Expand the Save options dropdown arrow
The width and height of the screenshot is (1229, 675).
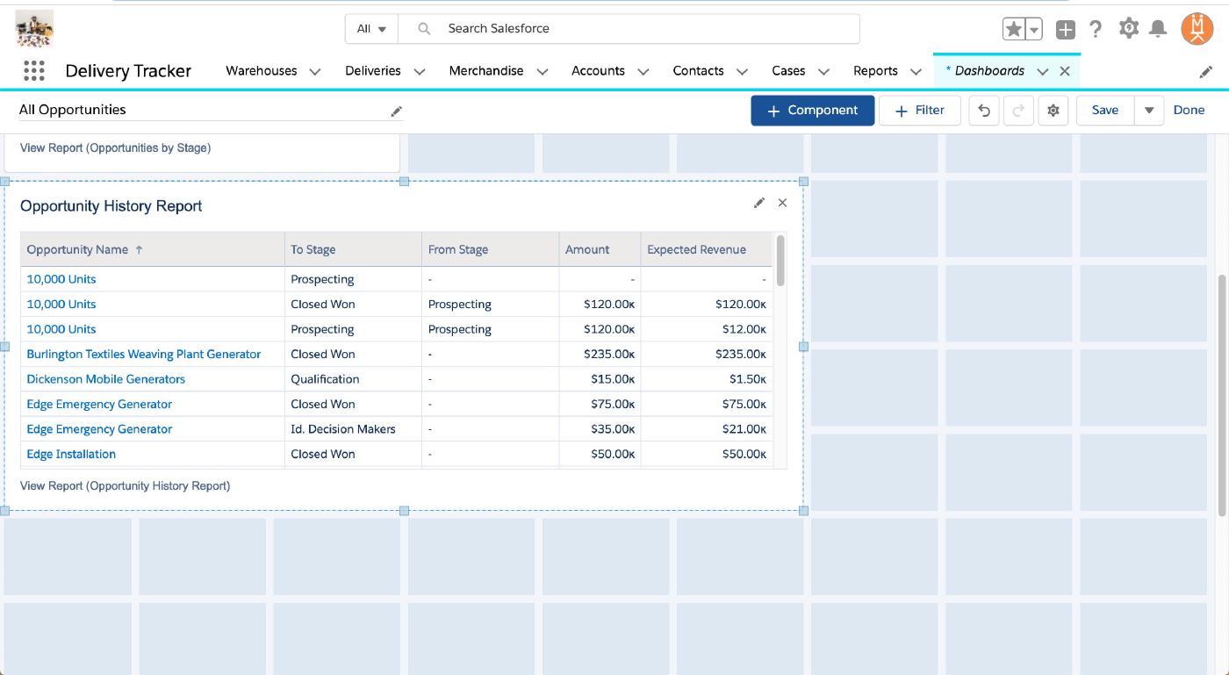point(1148,111)
